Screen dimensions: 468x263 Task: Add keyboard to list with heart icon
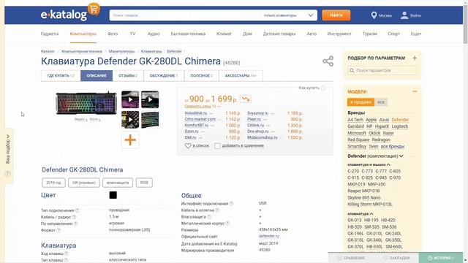(x=188, y=146)
